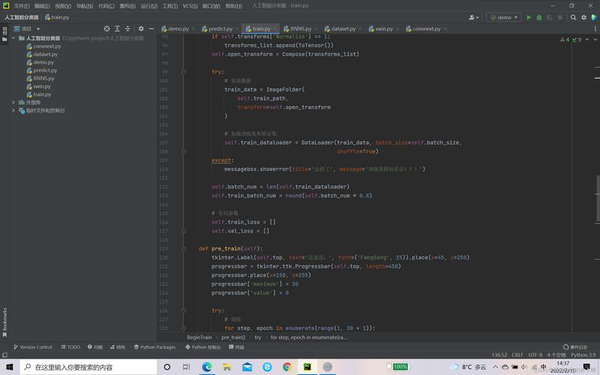Fold the try block at line 99

click(184, 71)
